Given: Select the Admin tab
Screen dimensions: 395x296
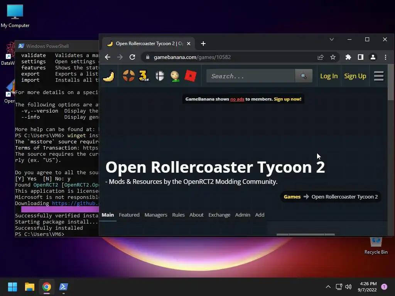Looking at the screenshot, I should [243, 215].
